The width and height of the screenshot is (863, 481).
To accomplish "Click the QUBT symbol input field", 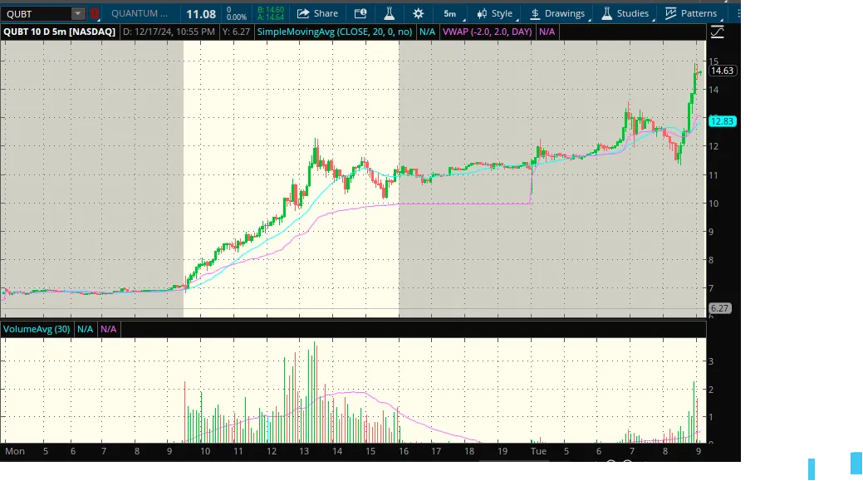I will tap(37, 13).
